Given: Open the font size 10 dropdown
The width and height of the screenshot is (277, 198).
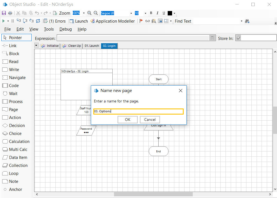Looking at the screenshot, I should tap(145, 13).
